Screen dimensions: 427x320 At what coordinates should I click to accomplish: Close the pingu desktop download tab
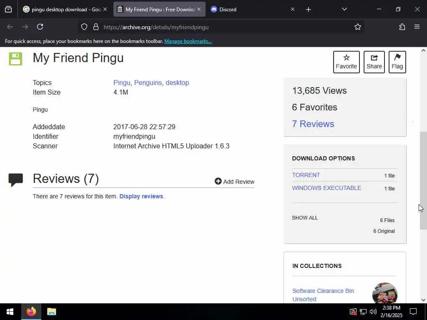(105, 9)
